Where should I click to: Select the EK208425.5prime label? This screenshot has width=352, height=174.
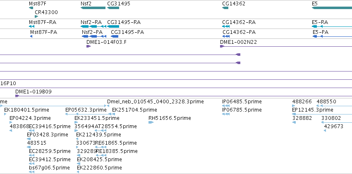(x=99, y=159)
